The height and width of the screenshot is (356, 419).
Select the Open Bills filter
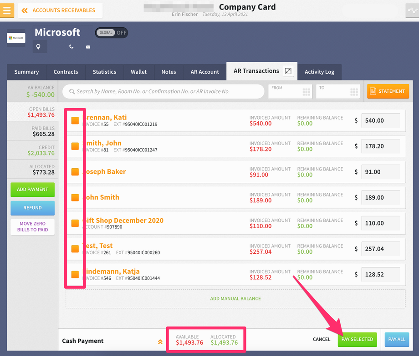[x=32, y=112]
